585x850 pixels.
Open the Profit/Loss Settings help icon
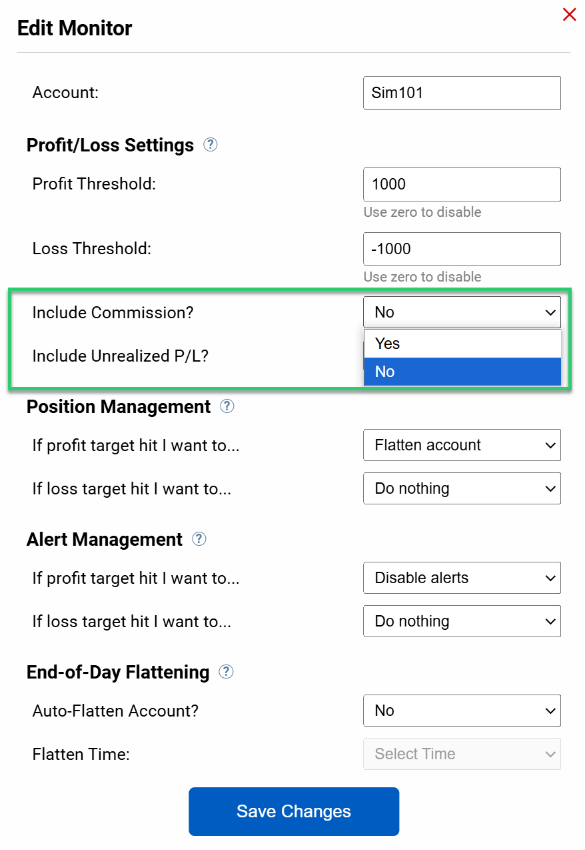(x=210, y=144)
